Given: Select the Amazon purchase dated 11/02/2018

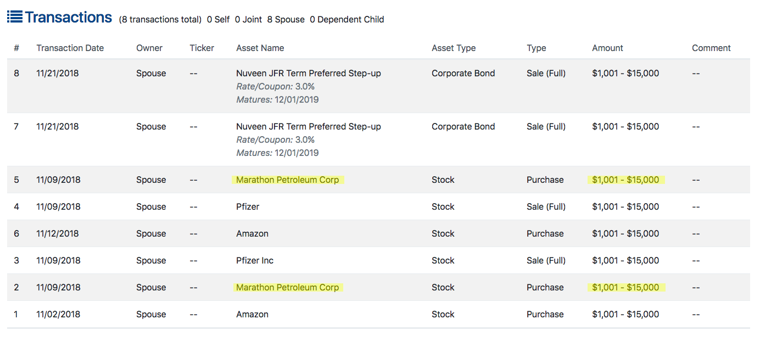Looking at the screenshot, I should click(x=378, y=314).
